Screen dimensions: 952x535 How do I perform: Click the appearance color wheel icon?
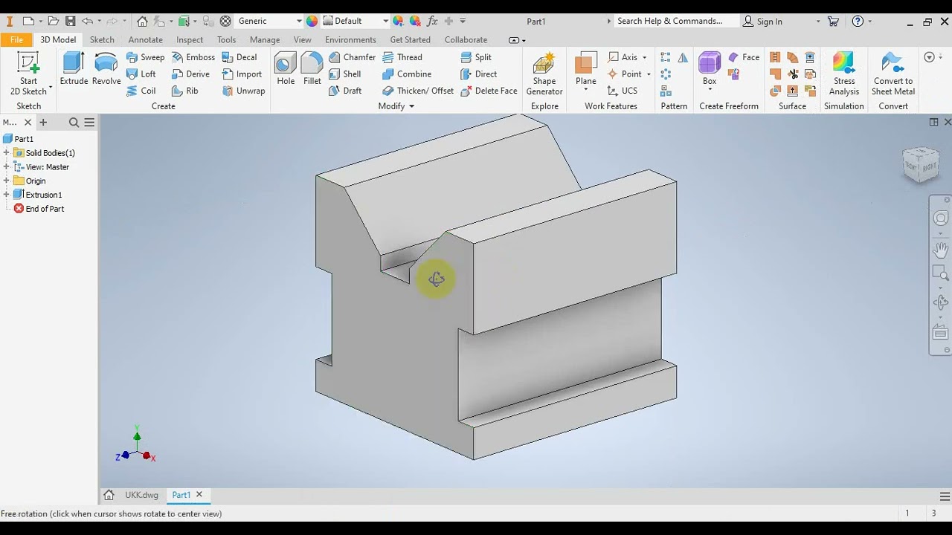tap(312, 21)
